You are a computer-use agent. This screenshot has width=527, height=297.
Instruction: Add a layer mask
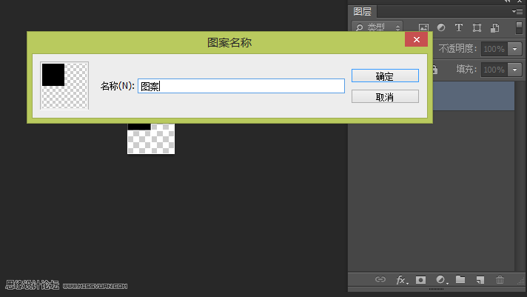click(x=420, y=280)
